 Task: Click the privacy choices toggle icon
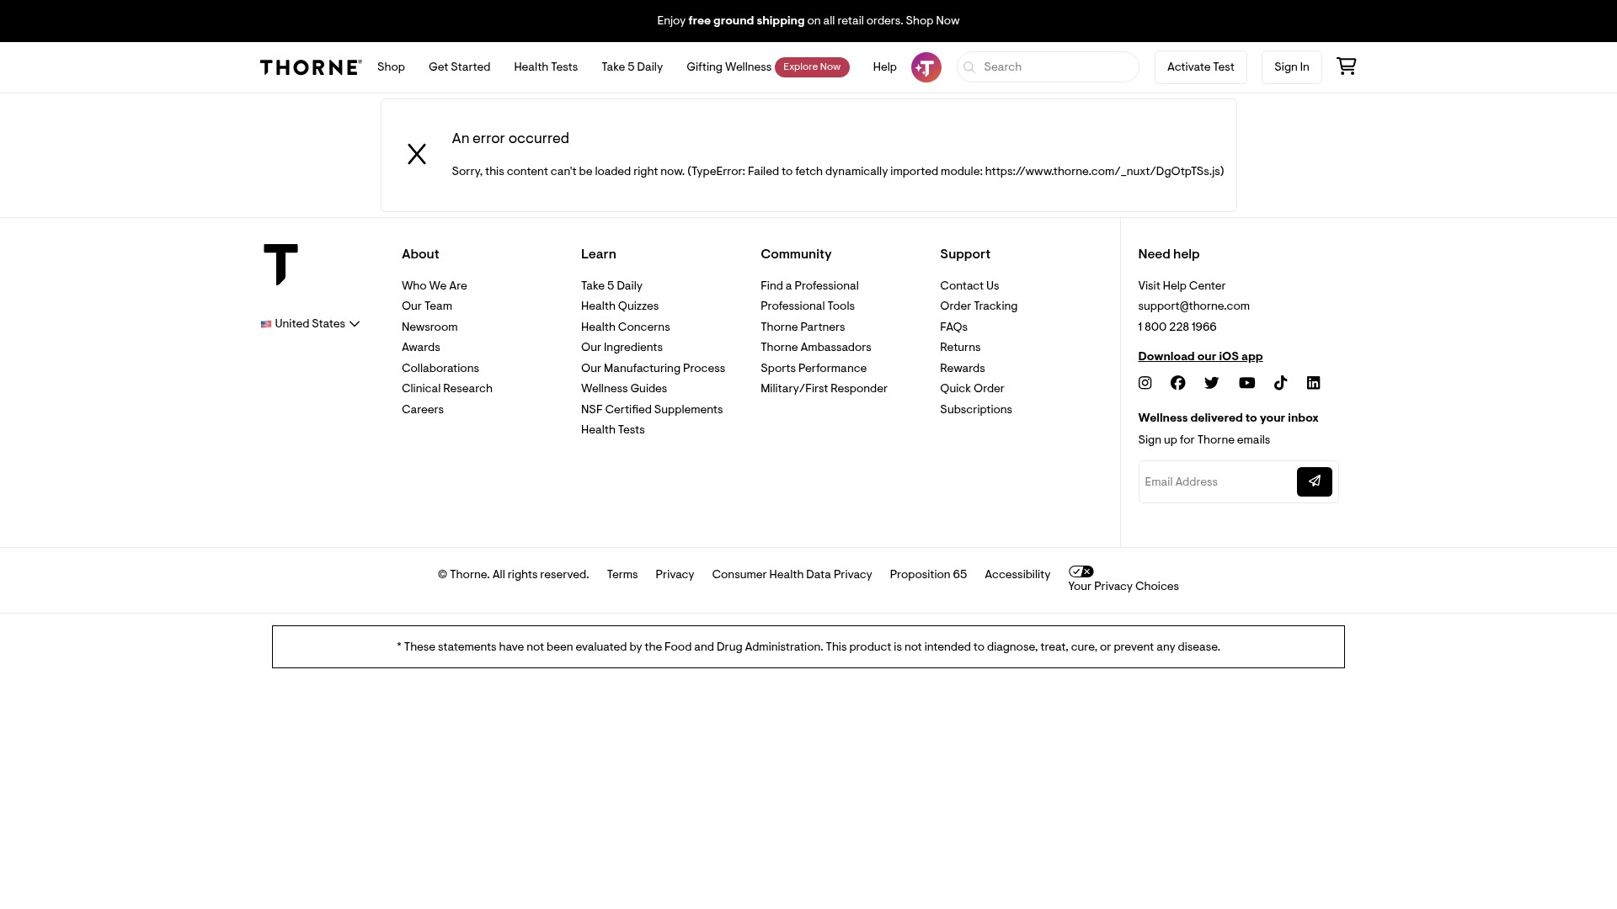tap(1081, 571)
